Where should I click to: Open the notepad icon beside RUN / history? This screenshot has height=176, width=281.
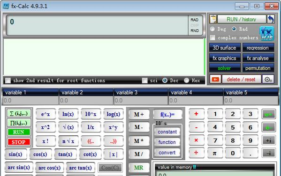click(x=213, y=19)
